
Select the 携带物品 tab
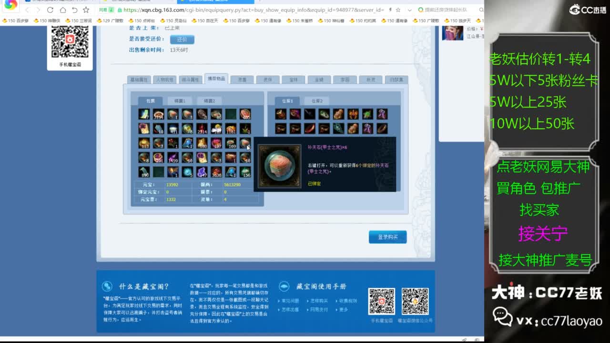coord(216,79)
